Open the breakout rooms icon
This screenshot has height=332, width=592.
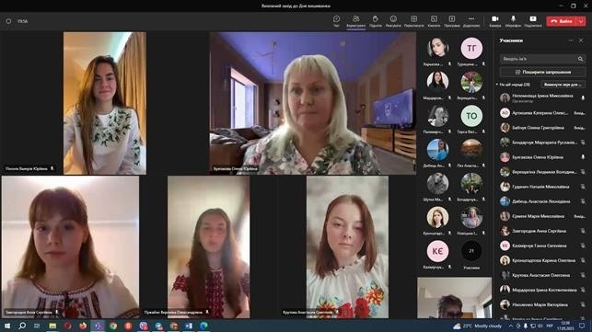(434, 21)
